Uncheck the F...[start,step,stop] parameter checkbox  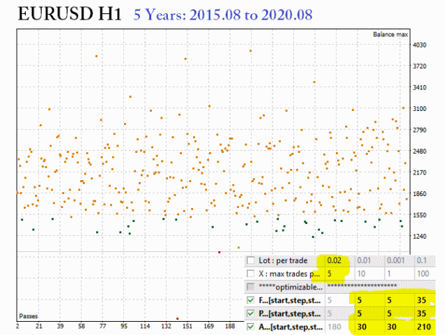coord(251,300)
